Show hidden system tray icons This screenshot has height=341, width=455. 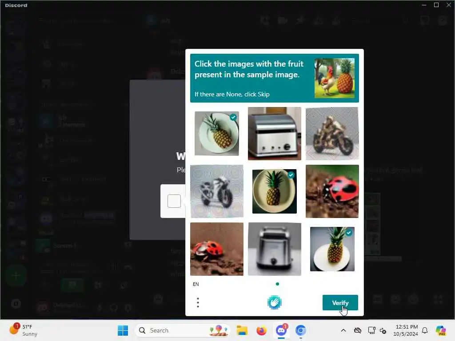[343, 330]
